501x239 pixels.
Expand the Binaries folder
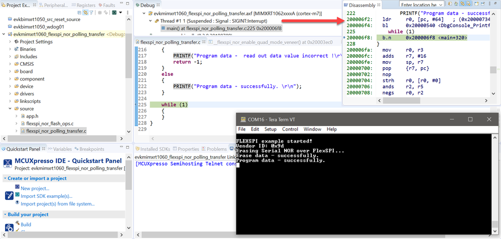11,49
